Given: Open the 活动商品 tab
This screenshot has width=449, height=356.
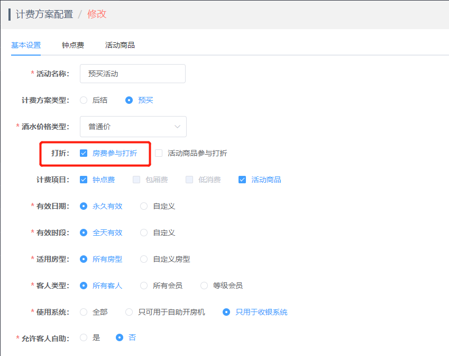Looking at the screenshot, I should pos(120,45).
